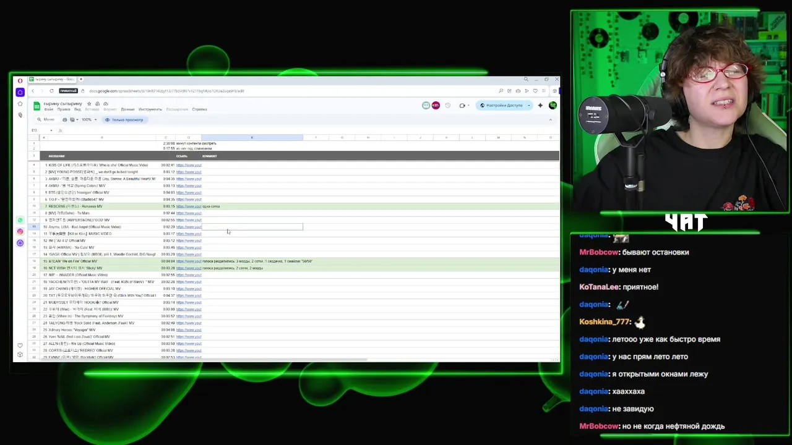Image resolution: width=792 pixels, height=445 pixels.
Task: Select the 'YAOCHEN OUTTA MY WAY' cell
Action: point(102,282)
